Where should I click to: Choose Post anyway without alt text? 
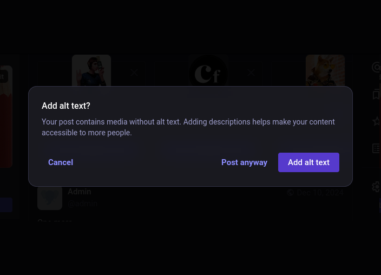click(x=244, y=162)
